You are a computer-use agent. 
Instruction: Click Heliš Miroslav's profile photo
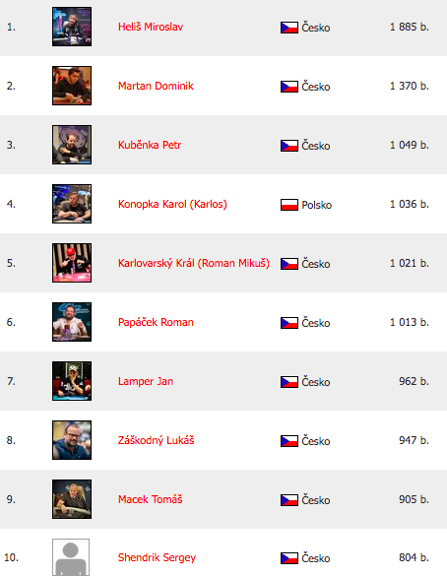(x=72, y=27)
